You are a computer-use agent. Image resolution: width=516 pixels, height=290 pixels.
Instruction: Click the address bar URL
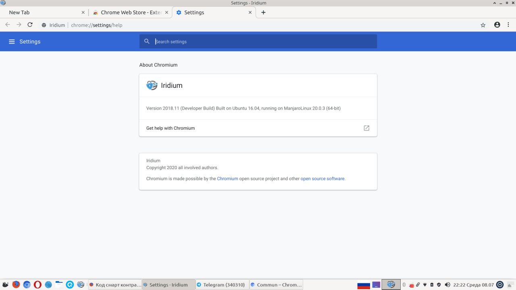click(97, 25)
